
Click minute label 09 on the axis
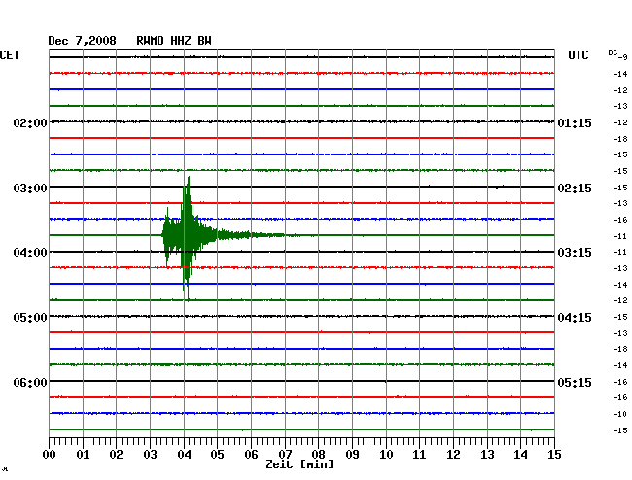[x=352, y=455]
